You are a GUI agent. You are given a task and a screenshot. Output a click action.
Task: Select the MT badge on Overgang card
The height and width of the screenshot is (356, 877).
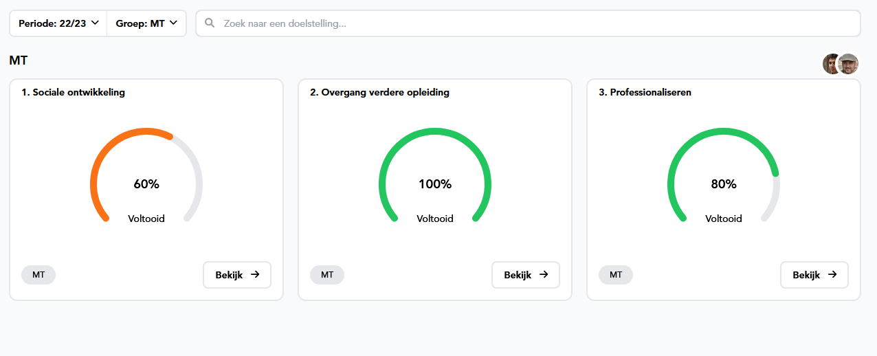tap(327, 275)
